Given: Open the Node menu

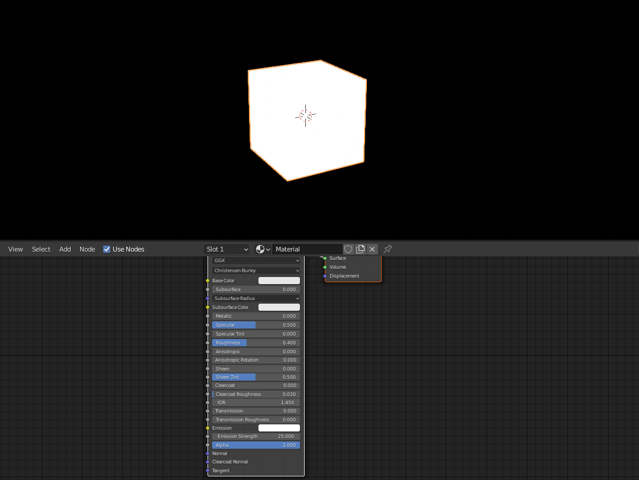Looking at the screenshot, I should 87,249.
